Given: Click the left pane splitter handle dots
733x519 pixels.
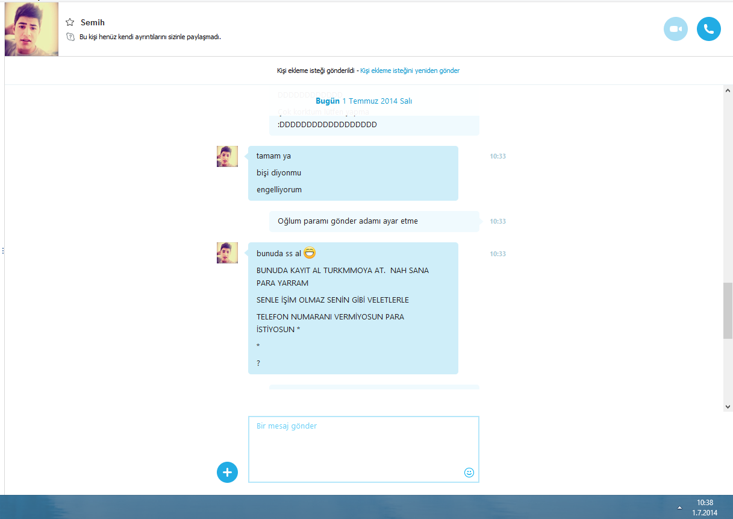Looking at the screenshot, I should point(2,250).
